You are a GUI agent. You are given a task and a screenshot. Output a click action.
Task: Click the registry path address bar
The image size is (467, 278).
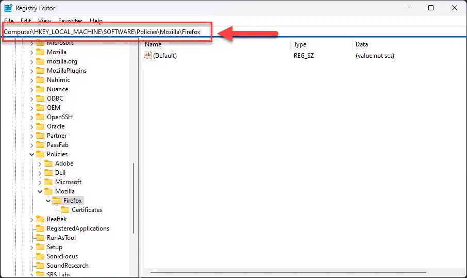(233, 32)
